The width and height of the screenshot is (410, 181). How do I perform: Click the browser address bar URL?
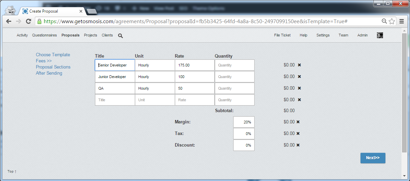196,21
